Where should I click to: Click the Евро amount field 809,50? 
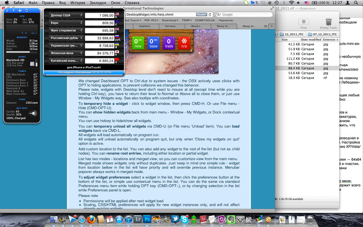100,23
